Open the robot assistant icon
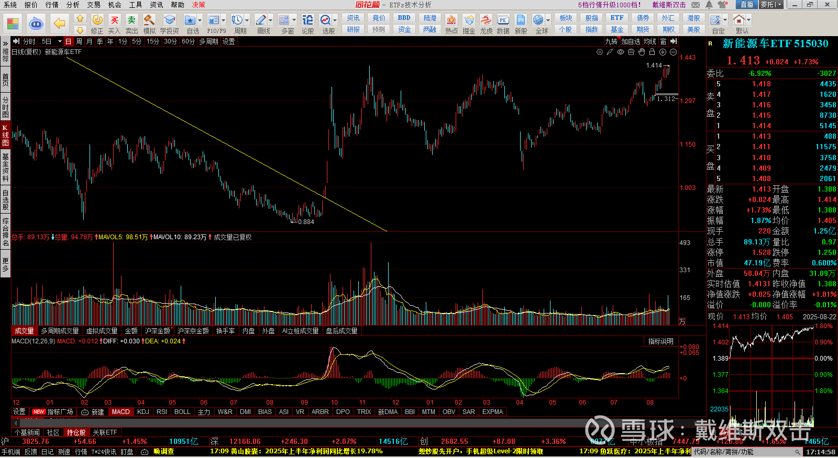838x458 pixels. coord(36,24)
